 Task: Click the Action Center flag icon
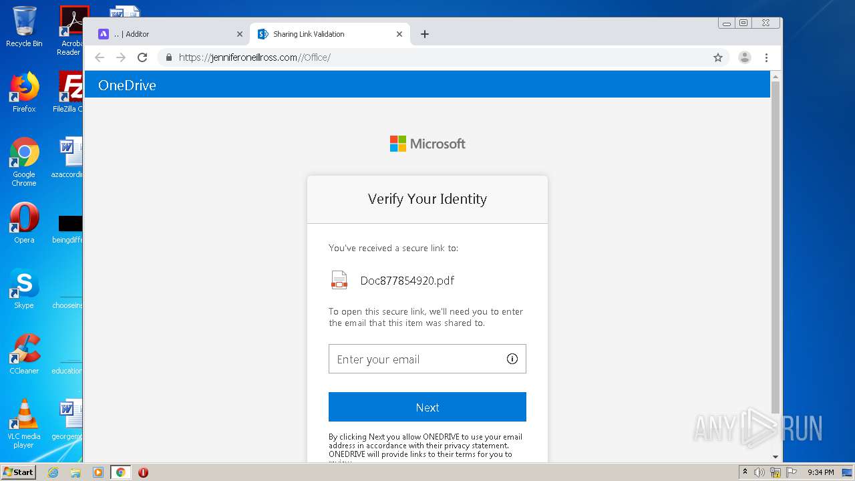tap(791, 472)
